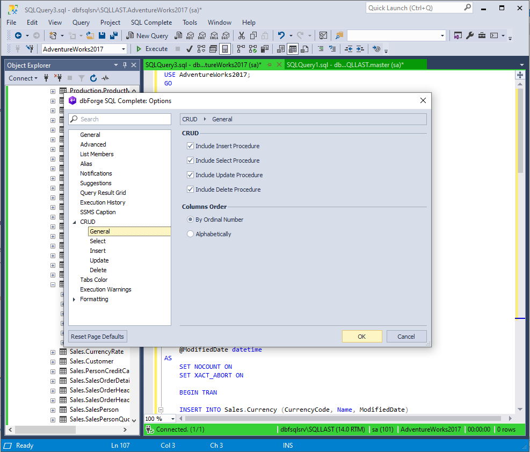Click Results to Grid icon

click(293, 49)
